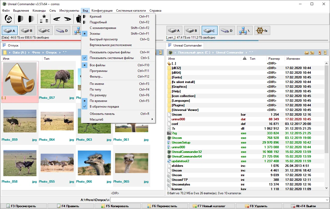Select Подробный view mode
The image size is (330, 209).
tap(118, 22)
